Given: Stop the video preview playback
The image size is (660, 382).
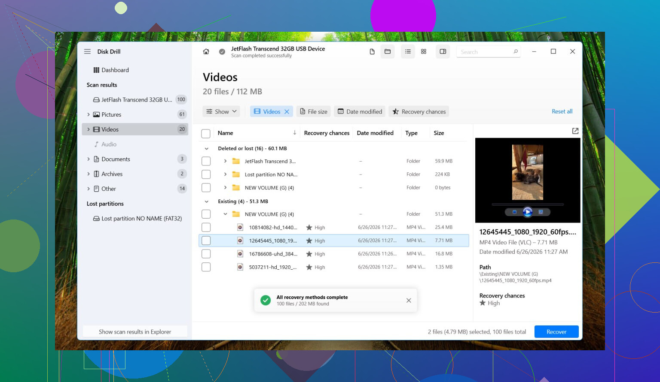Looking at the screenshot, I should [x=514, y=212].
